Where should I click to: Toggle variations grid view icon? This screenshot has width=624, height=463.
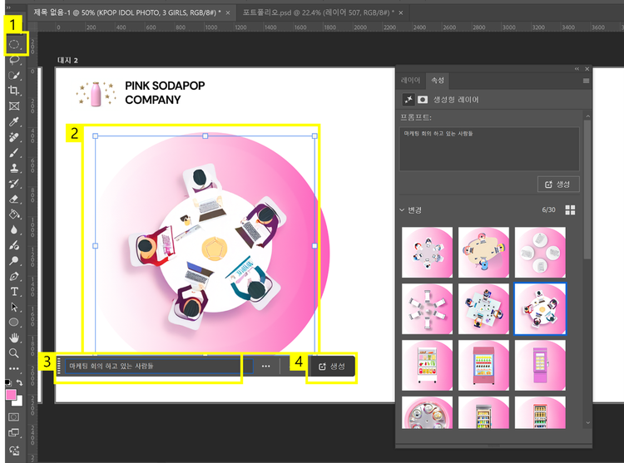tap(570, 209)
